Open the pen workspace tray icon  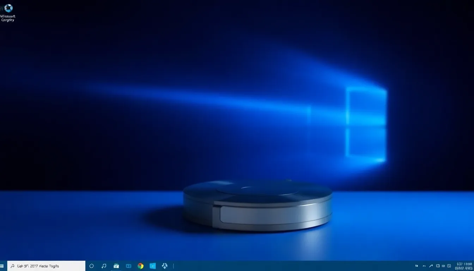(431, 266)
